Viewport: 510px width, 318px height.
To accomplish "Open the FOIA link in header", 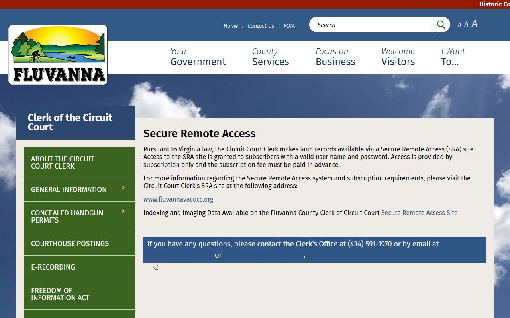I will tap(289, 26).
